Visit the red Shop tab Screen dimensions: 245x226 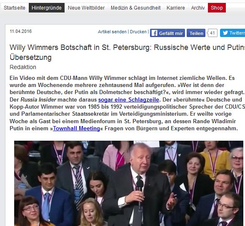[x=217, y=7]
